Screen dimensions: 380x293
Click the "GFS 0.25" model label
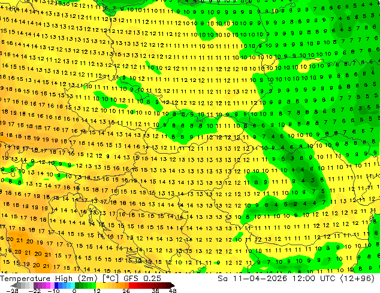[x=142, y=279]
